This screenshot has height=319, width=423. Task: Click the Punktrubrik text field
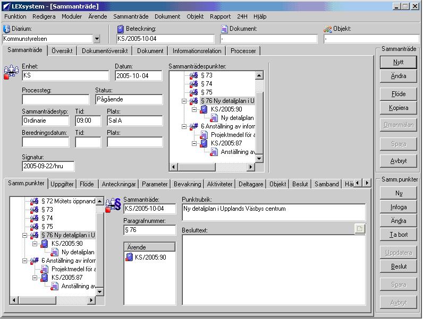click(274, 212)
